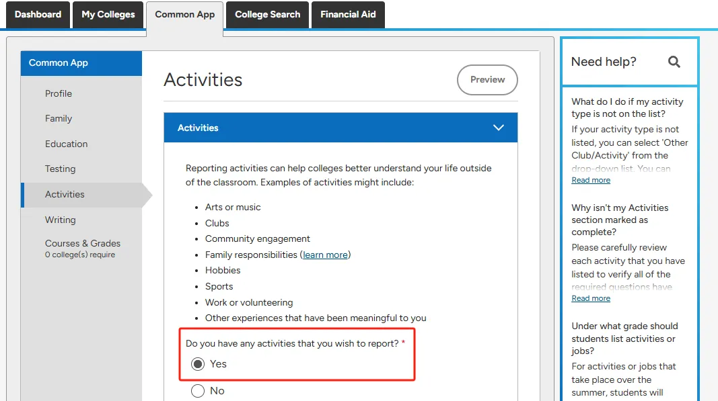Select the No radio button
This screenshot has height=401, width=718.
pos(198,391)
